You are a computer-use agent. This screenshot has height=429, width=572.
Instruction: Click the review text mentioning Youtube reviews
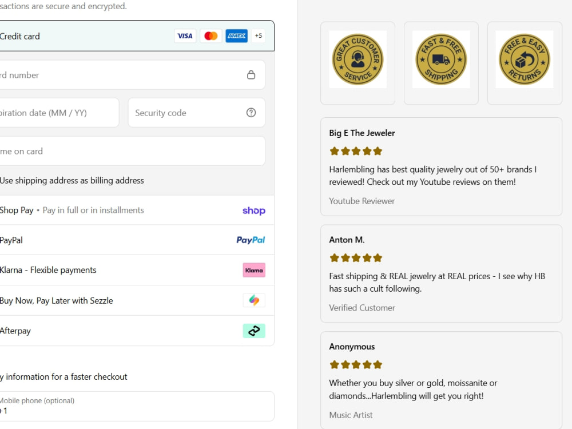point(432,176)
